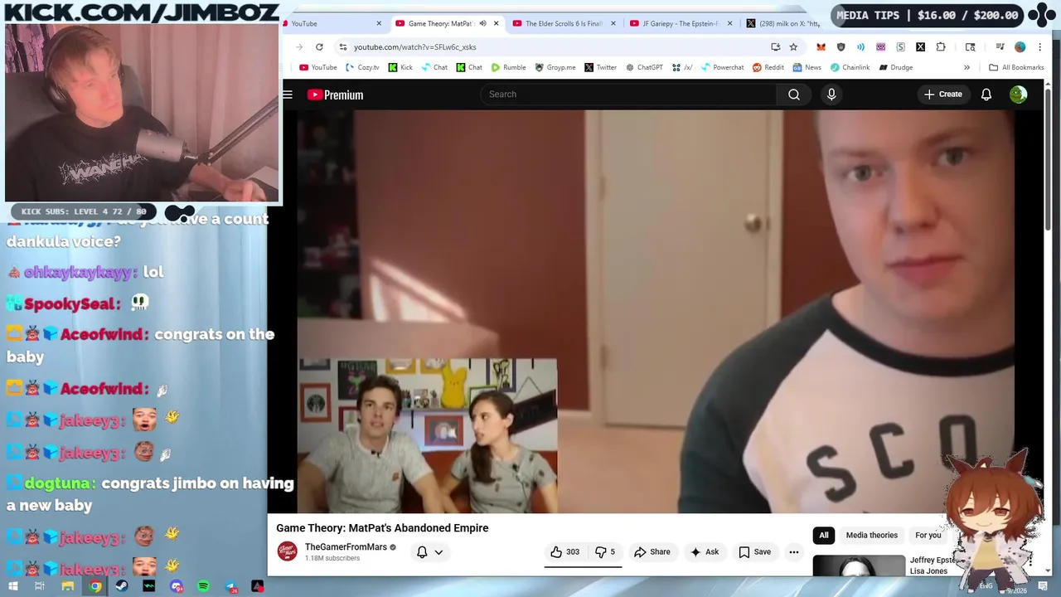Select the Media theories filter chip
The height and width of the screenshot is (597, 1061).
(872, 535)
